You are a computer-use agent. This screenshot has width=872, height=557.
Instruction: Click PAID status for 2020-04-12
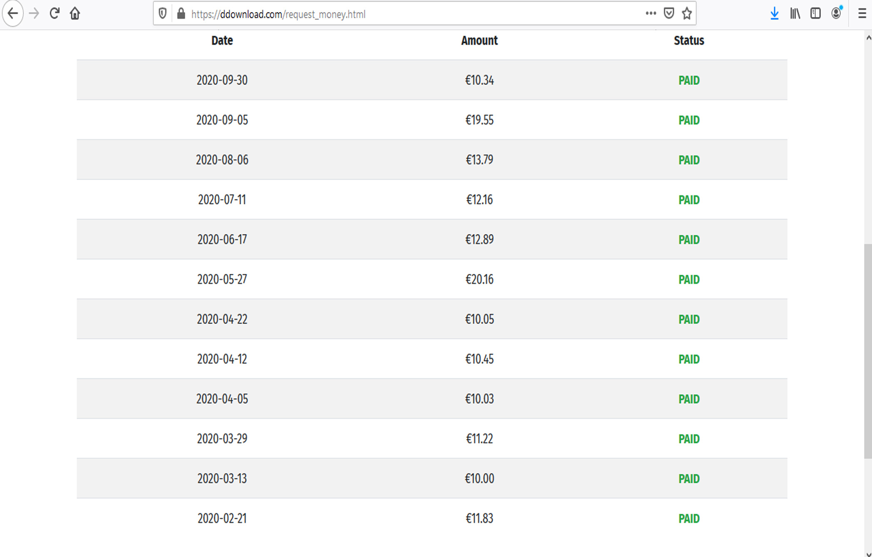point(689,359)
